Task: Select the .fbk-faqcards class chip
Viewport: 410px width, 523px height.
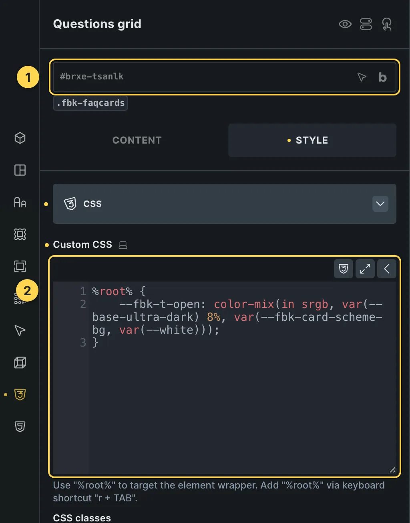Action: (90, 103)
